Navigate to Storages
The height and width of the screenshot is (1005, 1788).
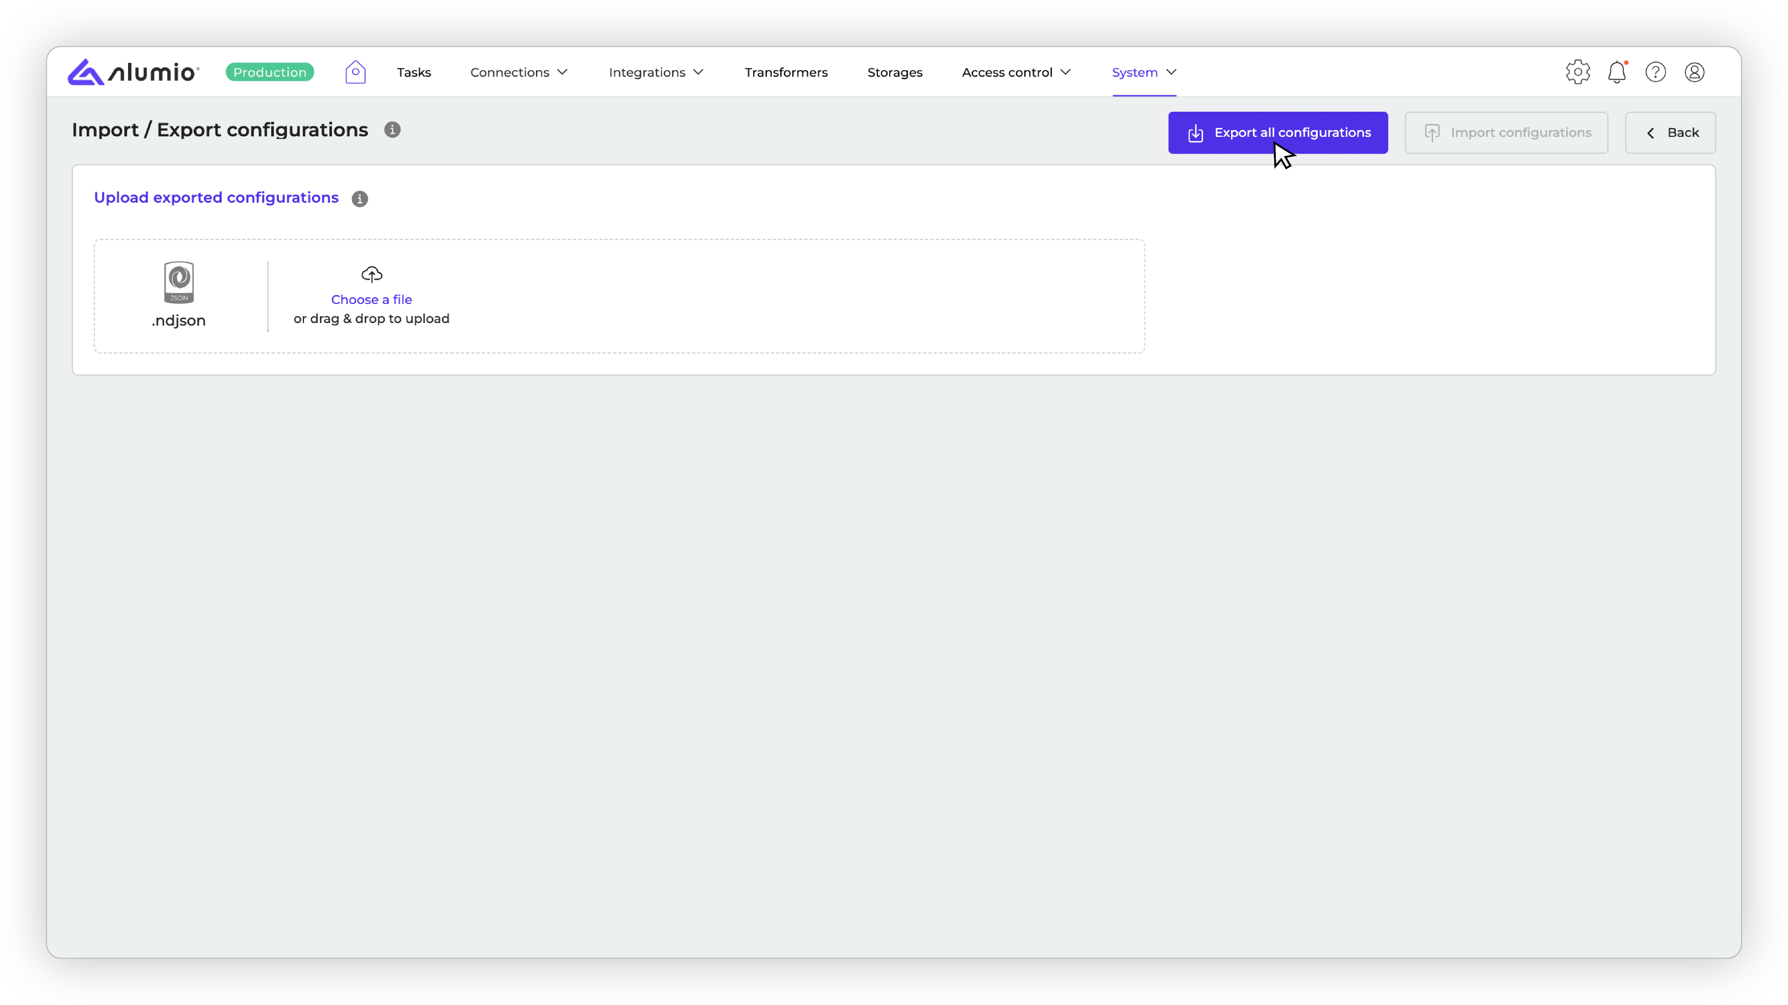tap(894, 72)
